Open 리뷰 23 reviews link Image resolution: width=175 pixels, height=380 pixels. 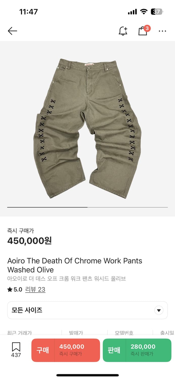(35, 290)
